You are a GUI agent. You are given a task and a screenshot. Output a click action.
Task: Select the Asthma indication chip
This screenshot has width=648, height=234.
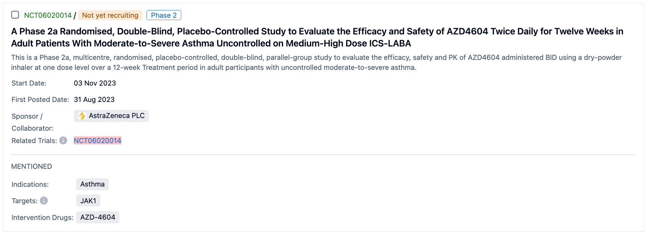click(x=92, y=184)
